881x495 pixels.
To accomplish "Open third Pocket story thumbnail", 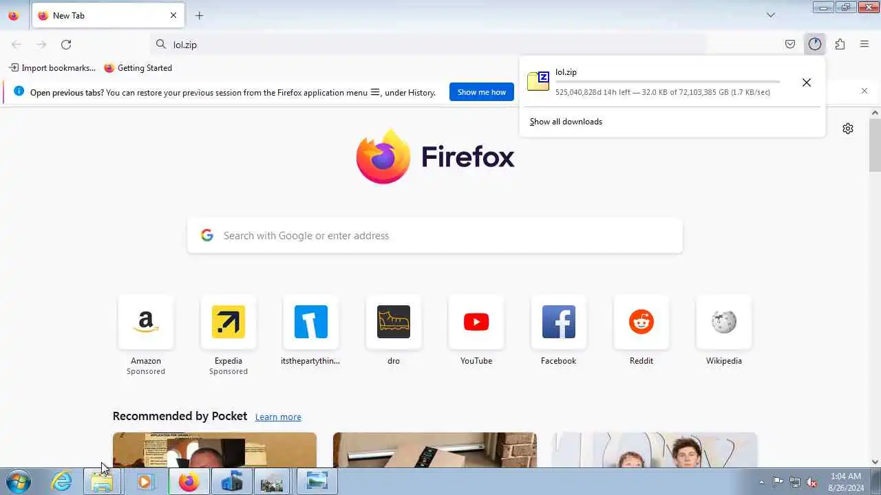I will (655, 450).
